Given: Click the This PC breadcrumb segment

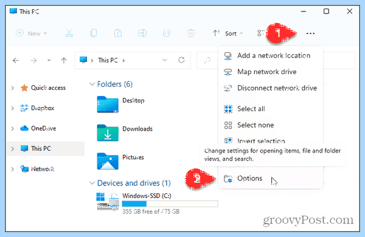Looking at the screenshot, I should 108,60.
